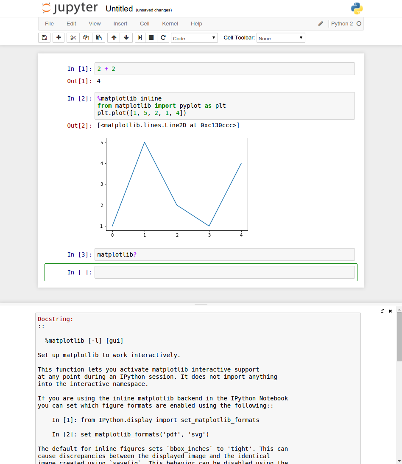The width and height of the screenshot is (402, 464).
Task: Click the pager scrollbar down arrow
Action: coord(399,461)
